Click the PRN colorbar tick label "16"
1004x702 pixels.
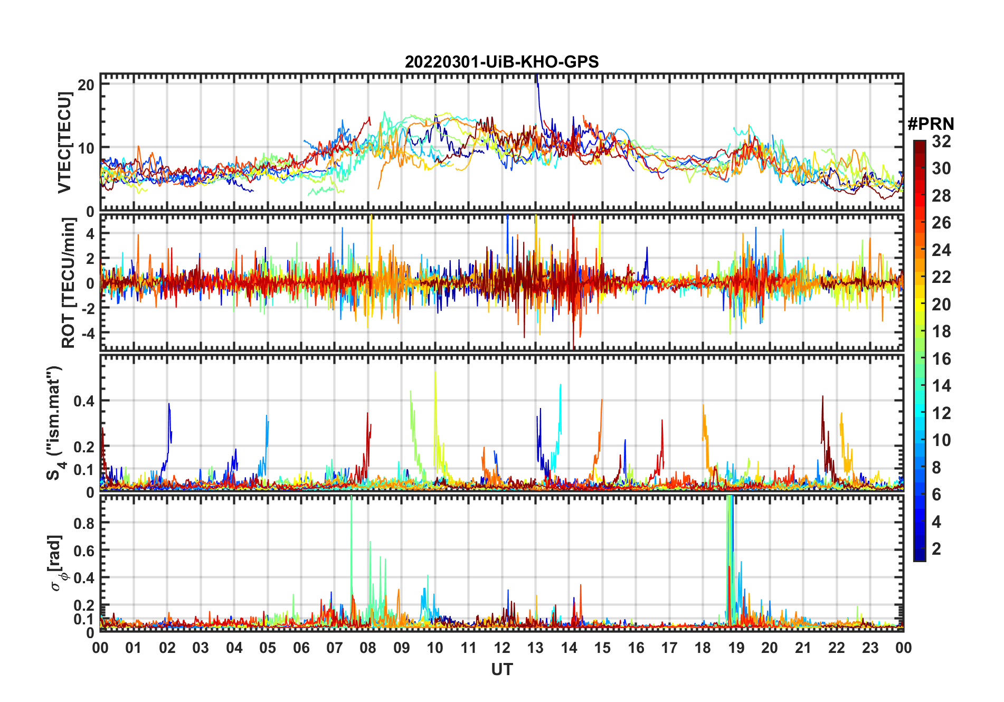click(941, 359)
